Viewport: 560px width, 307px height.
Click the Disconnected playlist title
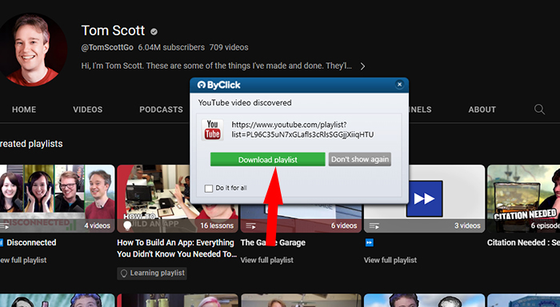coord(31,243)
